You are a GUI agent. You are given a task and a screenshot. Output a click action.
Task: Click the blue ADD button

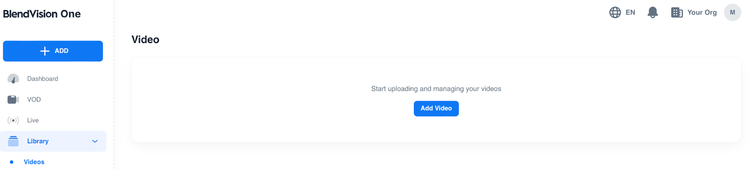pyautogui.click(x=53, y=51)
